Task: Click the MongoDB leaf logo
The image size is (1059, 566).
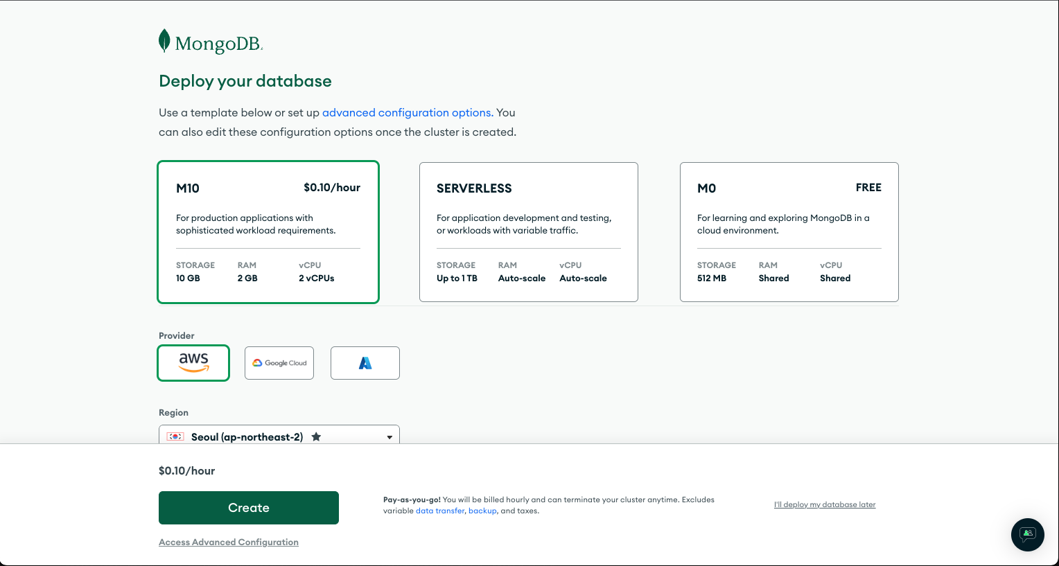Action: tap(164, 41)
